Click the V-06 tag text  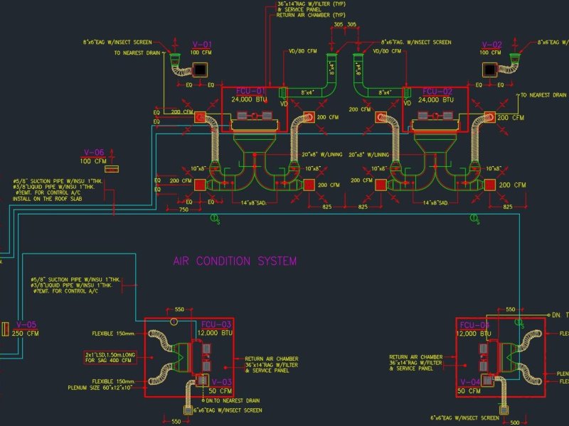coord(94,153)
